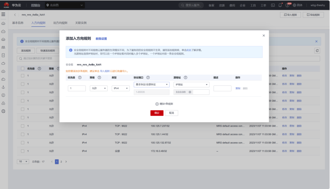Viewport: 330px width, 189px height.
Task: Click the 快速添加规则 button in background
Action: coord(48,50)
